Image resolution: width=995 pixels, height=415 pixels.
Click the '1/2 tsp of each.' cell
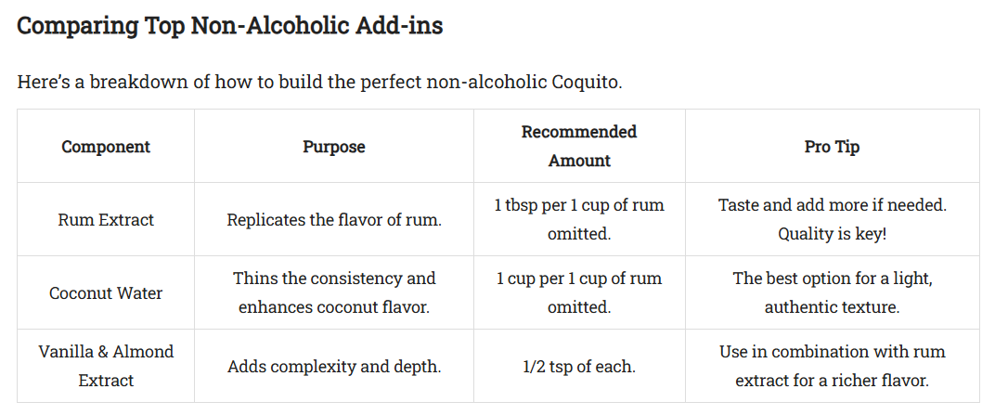coord(579,367)
